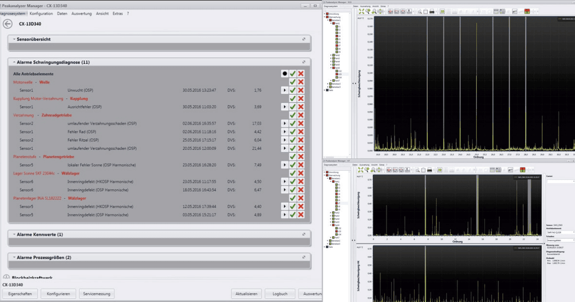Select Park7 node in V7 tree

coord(337,237)
